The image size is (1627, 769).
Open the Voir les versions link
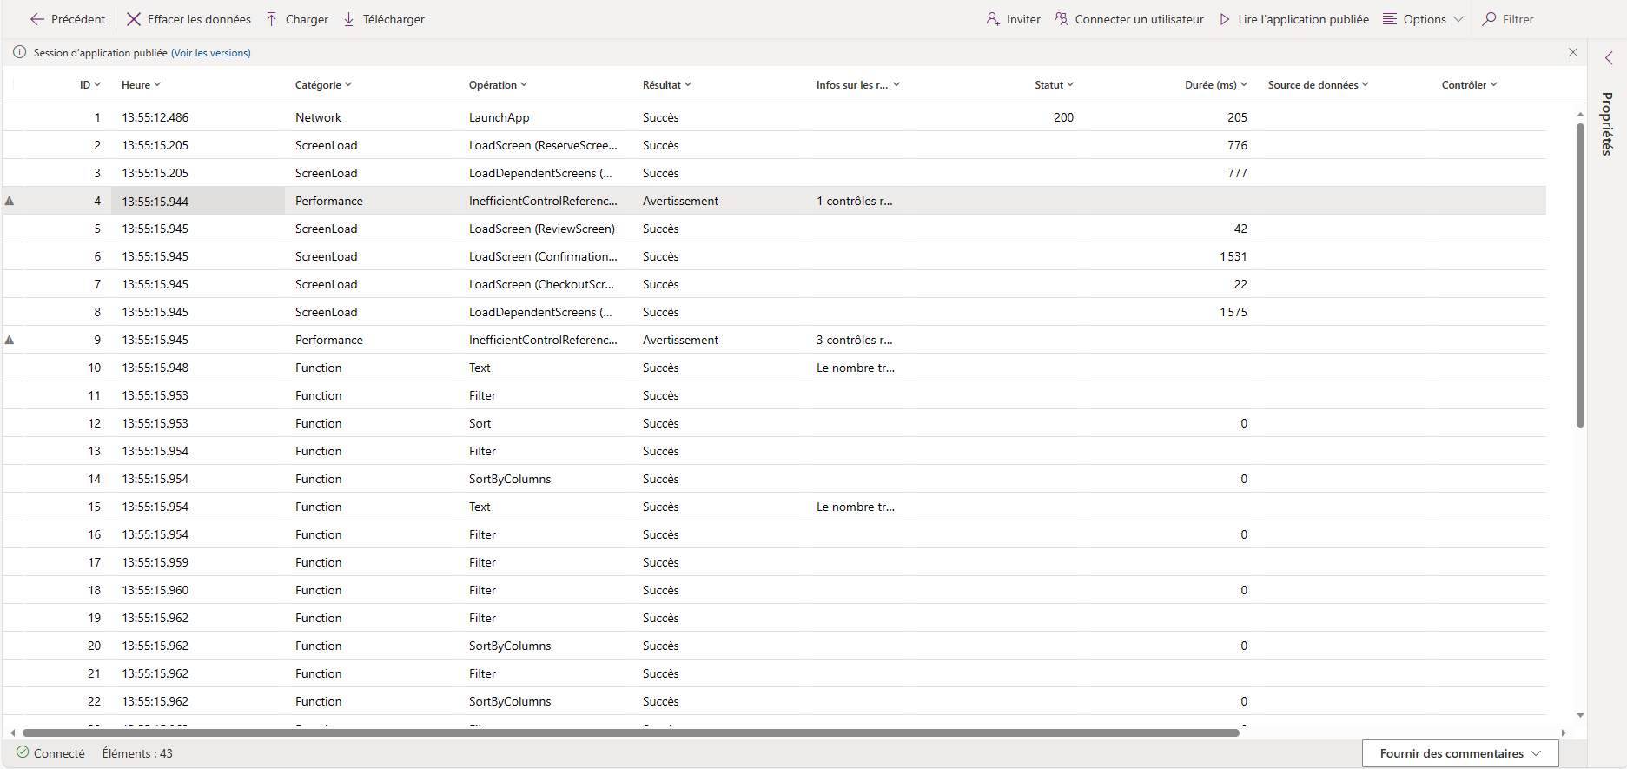tap(211, 53)
